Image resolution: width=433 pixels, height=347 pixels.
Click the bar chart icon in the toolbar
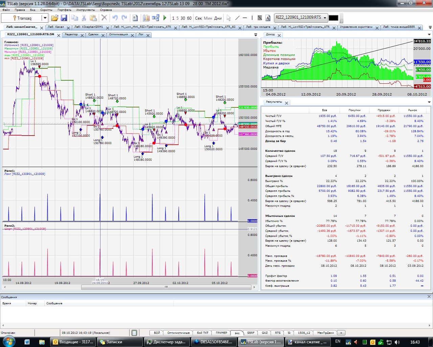146,18
